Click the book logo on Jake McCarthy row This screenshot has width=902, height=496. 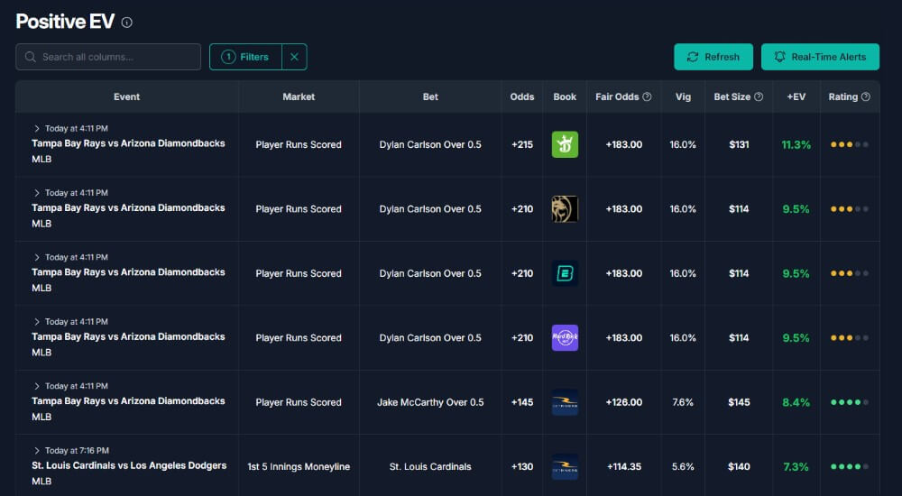coord(565,402)
